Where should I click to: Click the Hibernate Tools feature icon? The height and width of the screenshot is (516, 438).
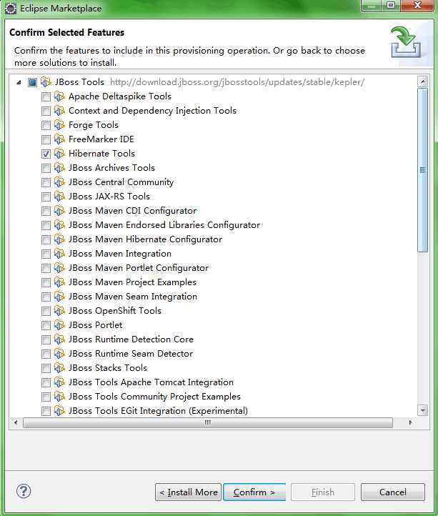click(59, 154)
